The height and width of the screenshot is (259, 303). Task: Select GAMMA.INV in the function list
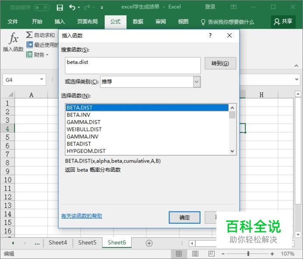click(x=147, y=136)
